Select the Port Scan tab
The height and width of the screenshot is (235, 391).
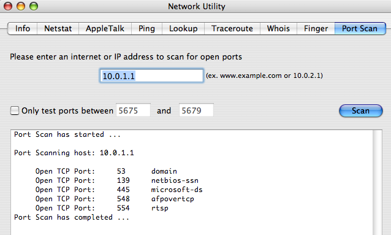tap(360, 28)
